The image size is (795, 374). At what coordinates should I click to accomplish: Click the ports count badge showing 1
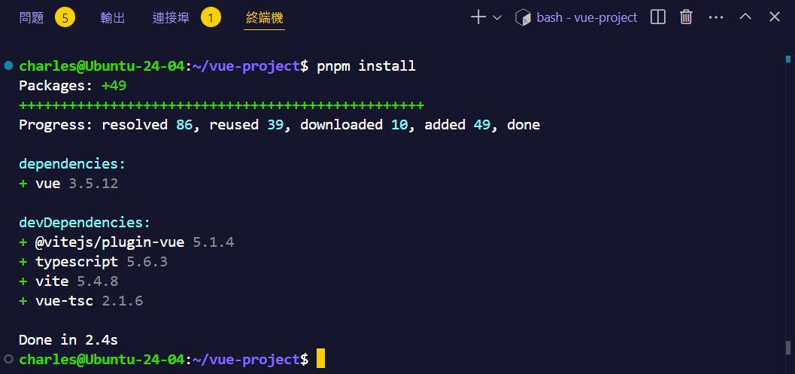pyautogui.click(x=211, y=17)
